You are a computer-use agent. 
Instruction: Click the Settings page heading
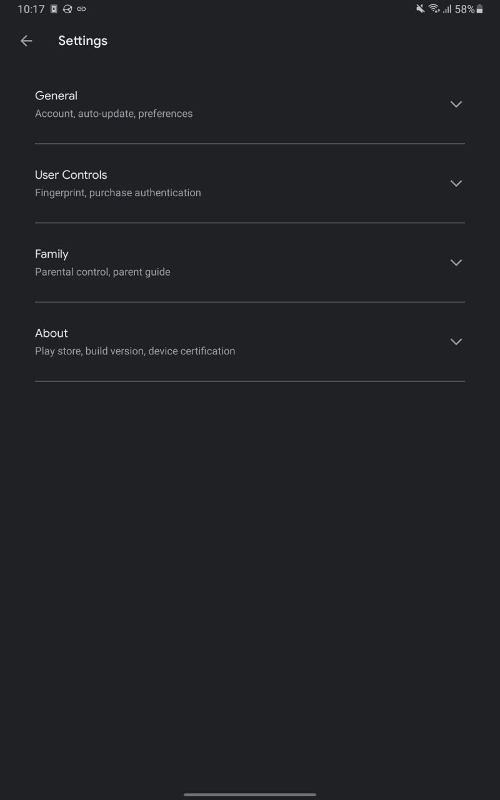[82, 41]
